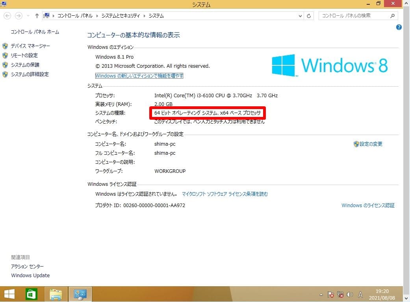Open アクション センター link
410x302 pixels.
(28, 267)
